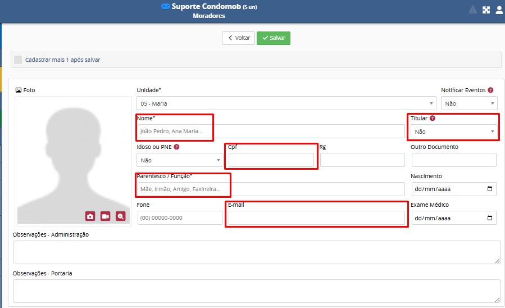Toggle fullscreen with the expand icon
This screenshot has height=308, width=505.
(486, 10)
